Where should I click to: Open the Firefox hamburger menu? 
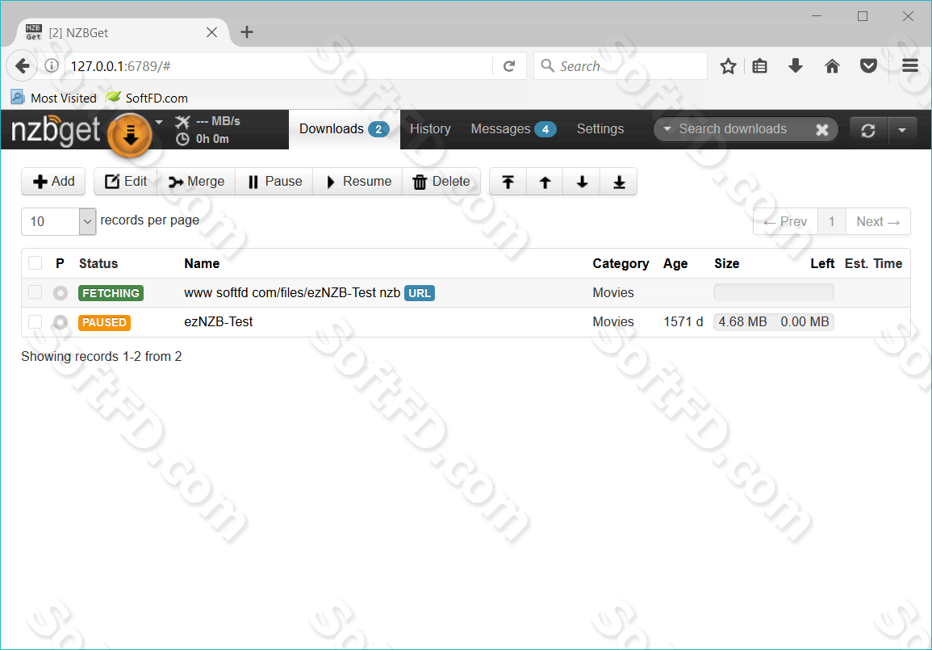click(x=910, y=66)
